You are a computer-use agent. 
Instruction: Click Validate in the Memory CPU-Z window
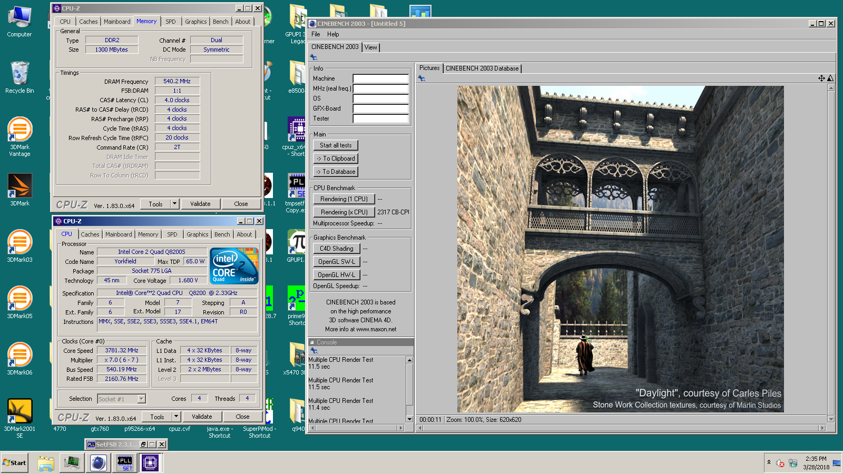coord(200,204)
